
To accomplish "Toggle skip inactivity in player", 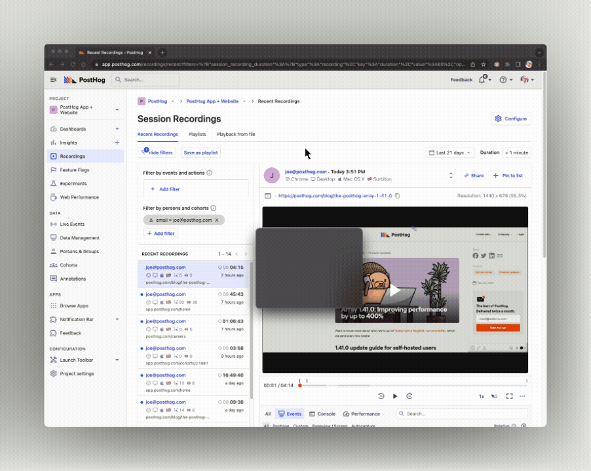I will pos(495,396).
